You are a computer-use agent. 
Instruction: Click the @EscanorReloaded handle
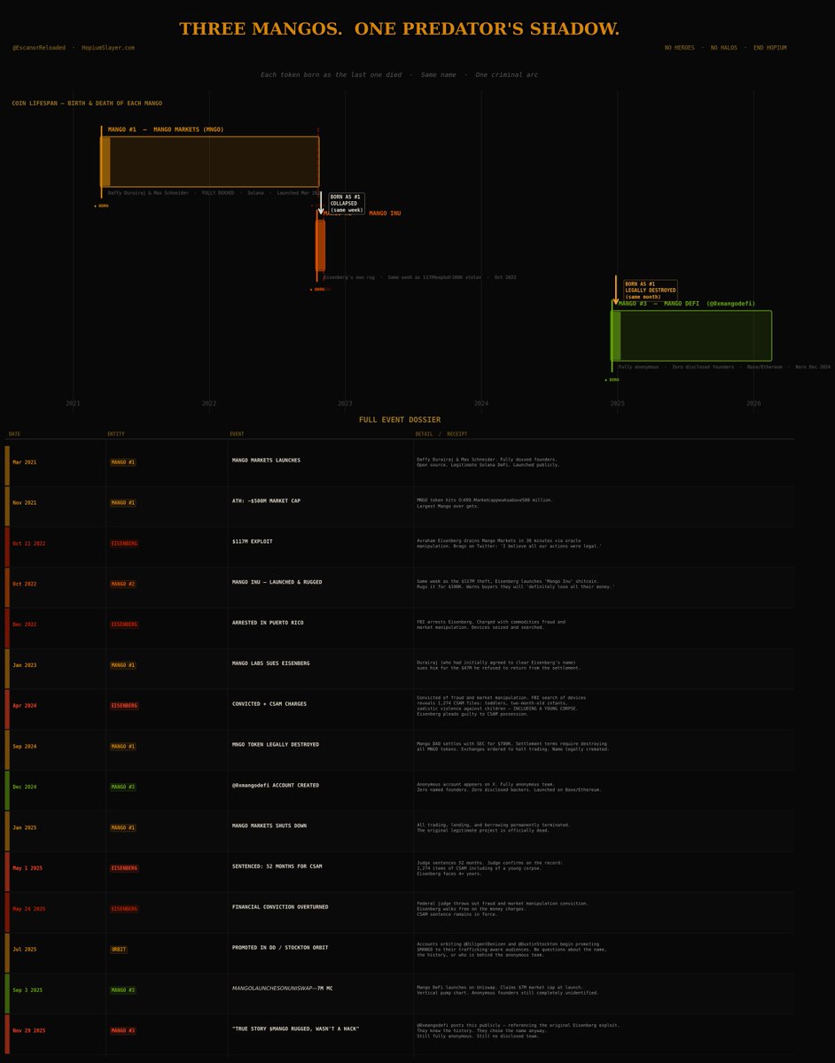point(39,48)
